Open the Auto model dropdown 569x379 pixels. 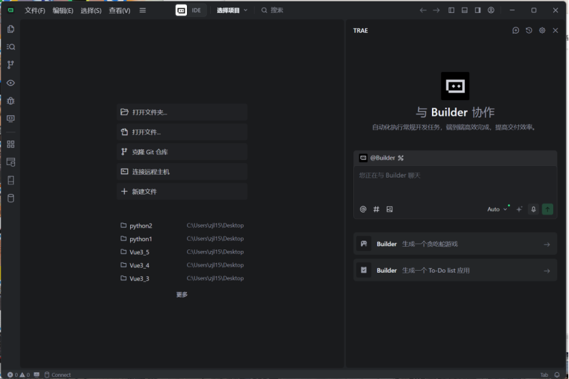click(497, 209)
